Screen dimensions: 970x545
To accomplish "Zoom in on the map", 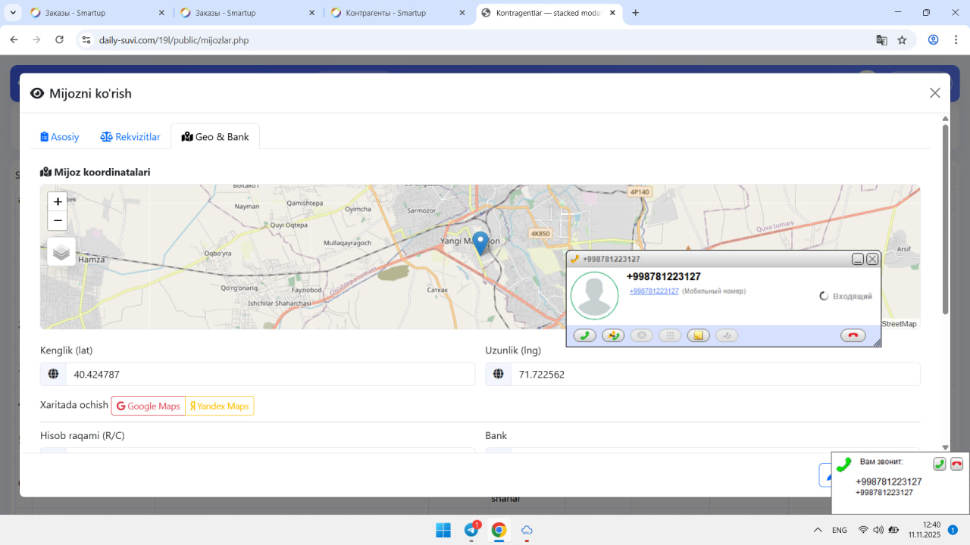I will (x=58, y=201).
